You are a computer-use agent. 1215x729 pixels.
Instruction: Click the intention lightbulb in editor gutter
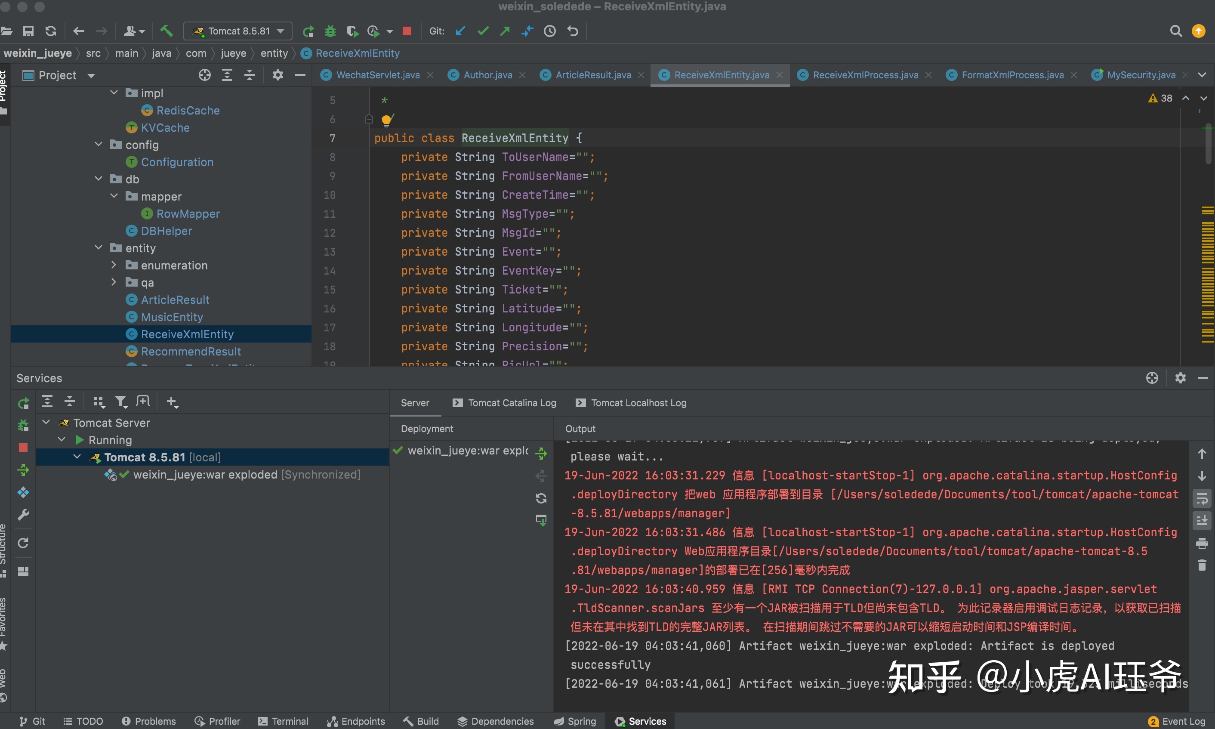(386, 120)
